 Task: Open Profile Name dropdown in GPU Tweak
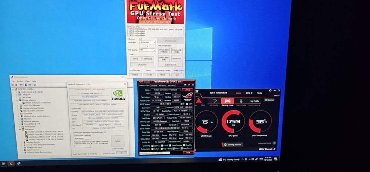tap(254, 105)
